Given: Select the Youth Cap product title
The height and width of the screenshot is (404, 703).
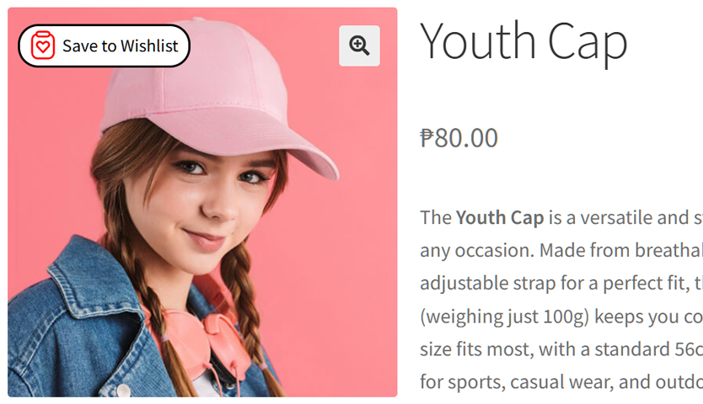Looking at the screenshot, I should tap(523, 40).
